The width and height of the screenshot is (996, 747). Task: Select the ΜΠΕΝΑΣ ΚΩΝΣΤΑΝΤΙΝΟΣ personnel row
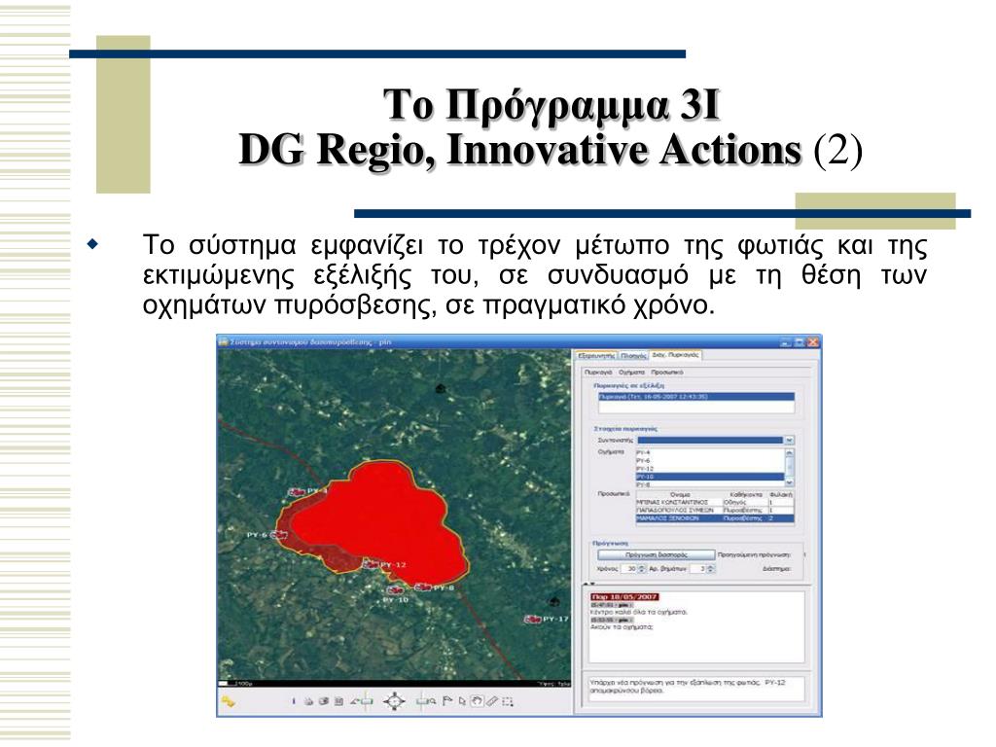(x=715, y=502)
